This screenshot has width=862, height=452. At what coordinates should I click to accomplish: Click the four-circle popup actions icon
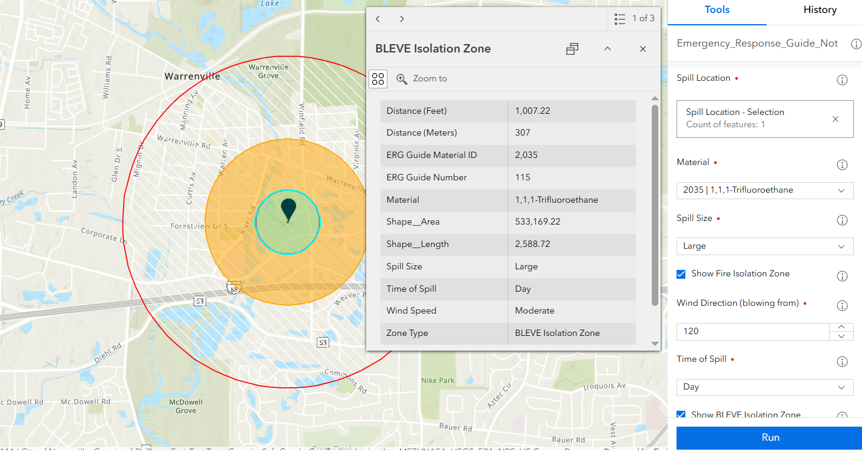coord(378,78)
